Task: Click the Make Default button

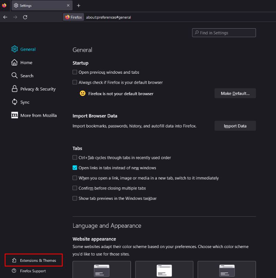Action: 235,93
